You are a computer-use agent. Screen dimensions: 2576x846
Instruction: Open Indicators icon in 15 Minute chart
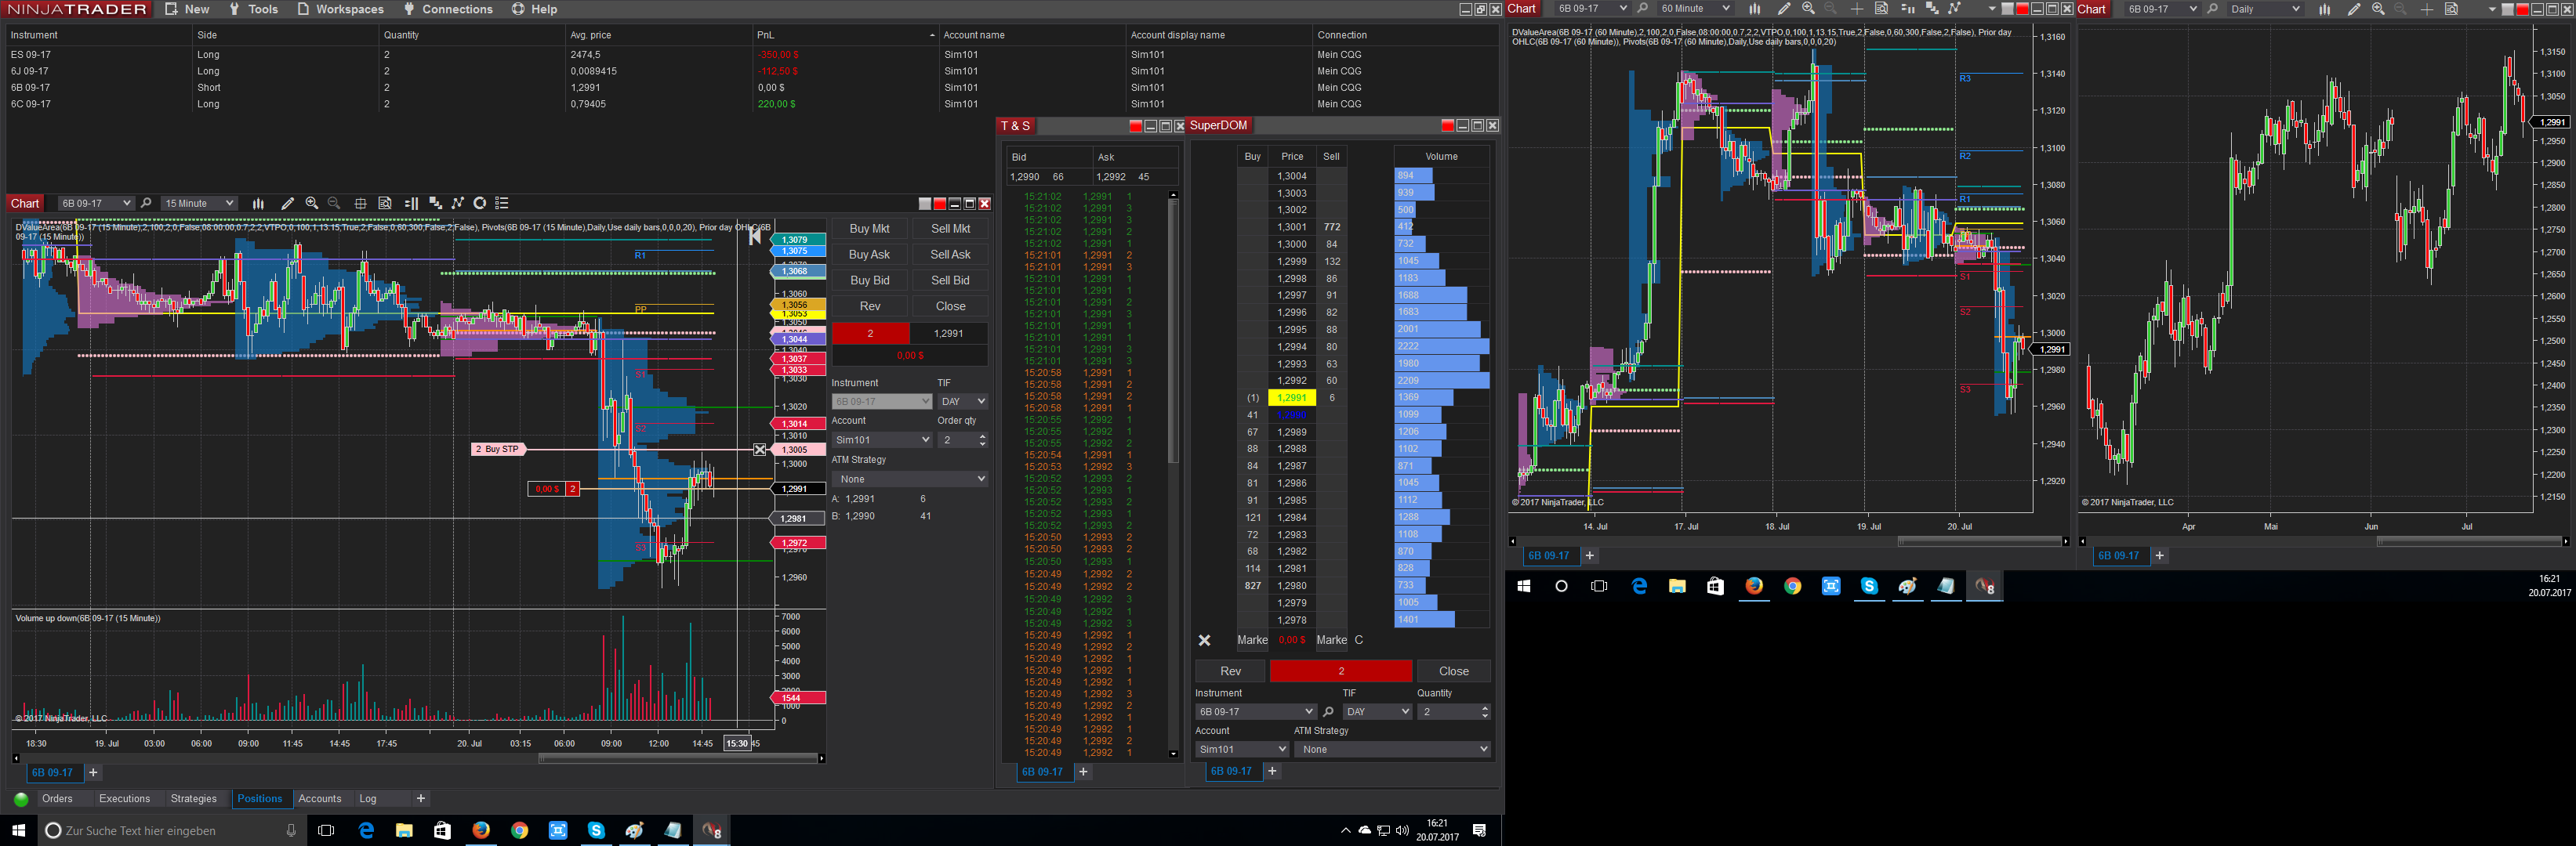tap(458, 204)
